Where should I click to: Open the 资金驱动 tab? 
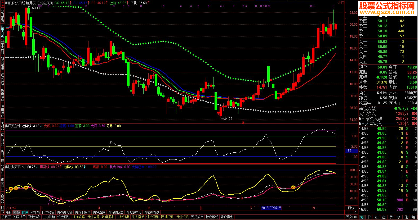(64, 217)
